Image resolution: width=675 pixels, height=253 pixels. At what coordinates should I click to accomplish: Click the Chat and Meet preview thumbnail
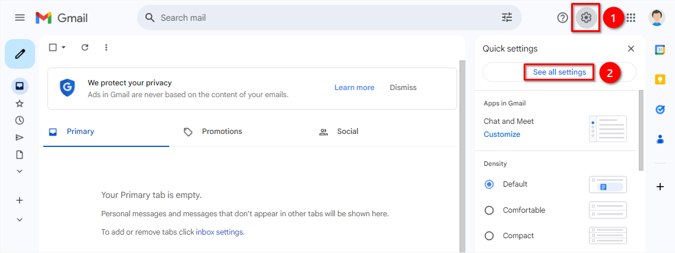click(608, 129)
